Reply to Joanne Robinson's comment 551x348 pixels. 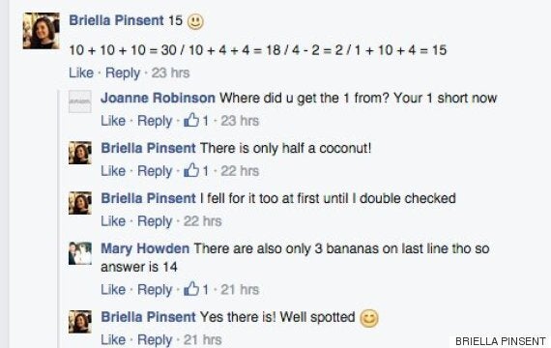(155, 121)
